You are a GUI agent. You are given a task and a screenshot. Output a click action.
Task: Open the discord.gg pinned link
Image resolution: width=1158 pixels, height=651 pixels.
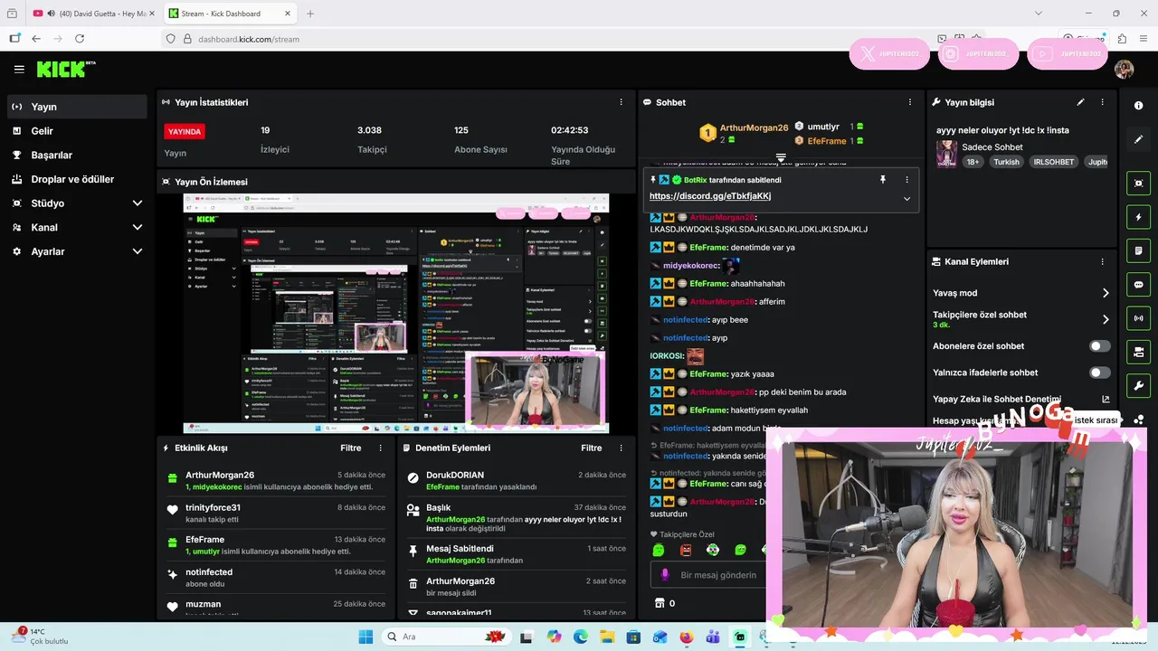click(710, 196)
